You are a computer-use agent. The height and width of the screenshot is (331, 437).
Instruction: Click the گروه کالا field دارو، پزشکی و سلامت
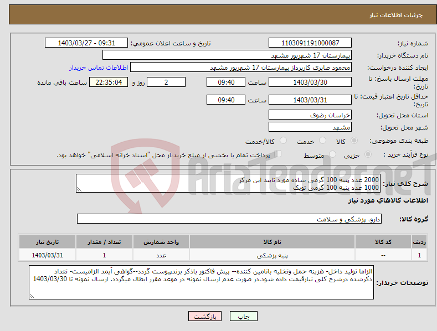click(x=229, y=219)
